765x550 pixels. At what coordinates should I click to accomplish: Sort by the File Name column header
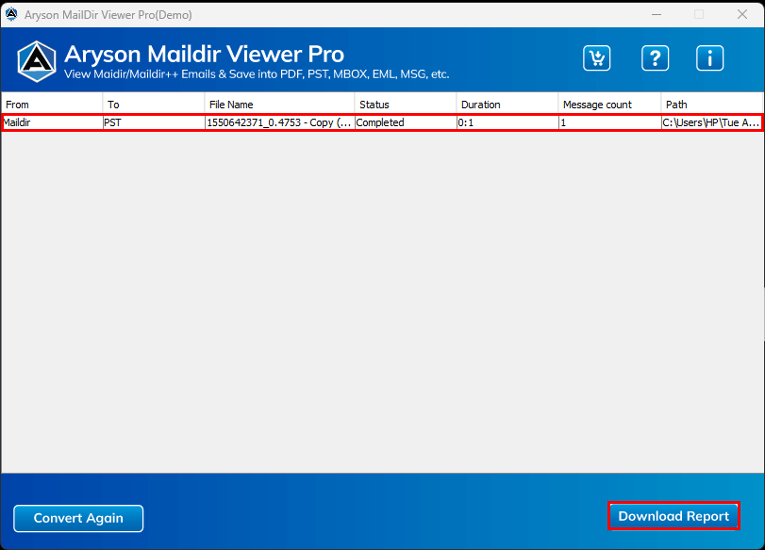click(x=279, y=105)
